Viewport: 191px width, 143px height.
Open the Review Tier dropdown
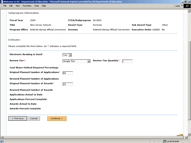click(x=89, y=61)
